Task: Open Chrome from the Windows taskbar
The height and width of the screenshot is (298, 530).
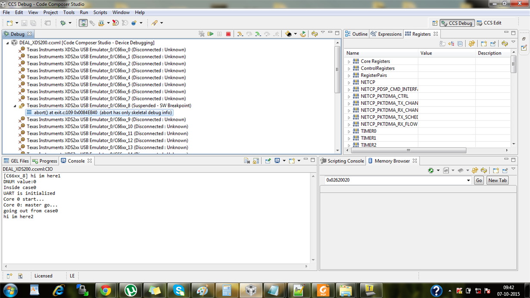Action: tap(106, 291)
